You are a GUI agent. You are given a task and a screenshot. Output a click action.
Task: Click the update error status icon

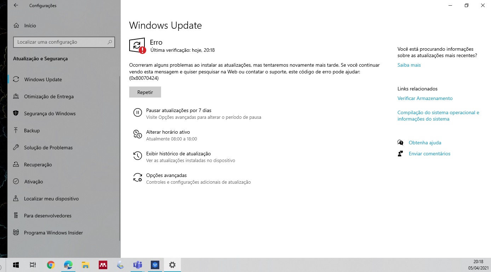[137, 45]
